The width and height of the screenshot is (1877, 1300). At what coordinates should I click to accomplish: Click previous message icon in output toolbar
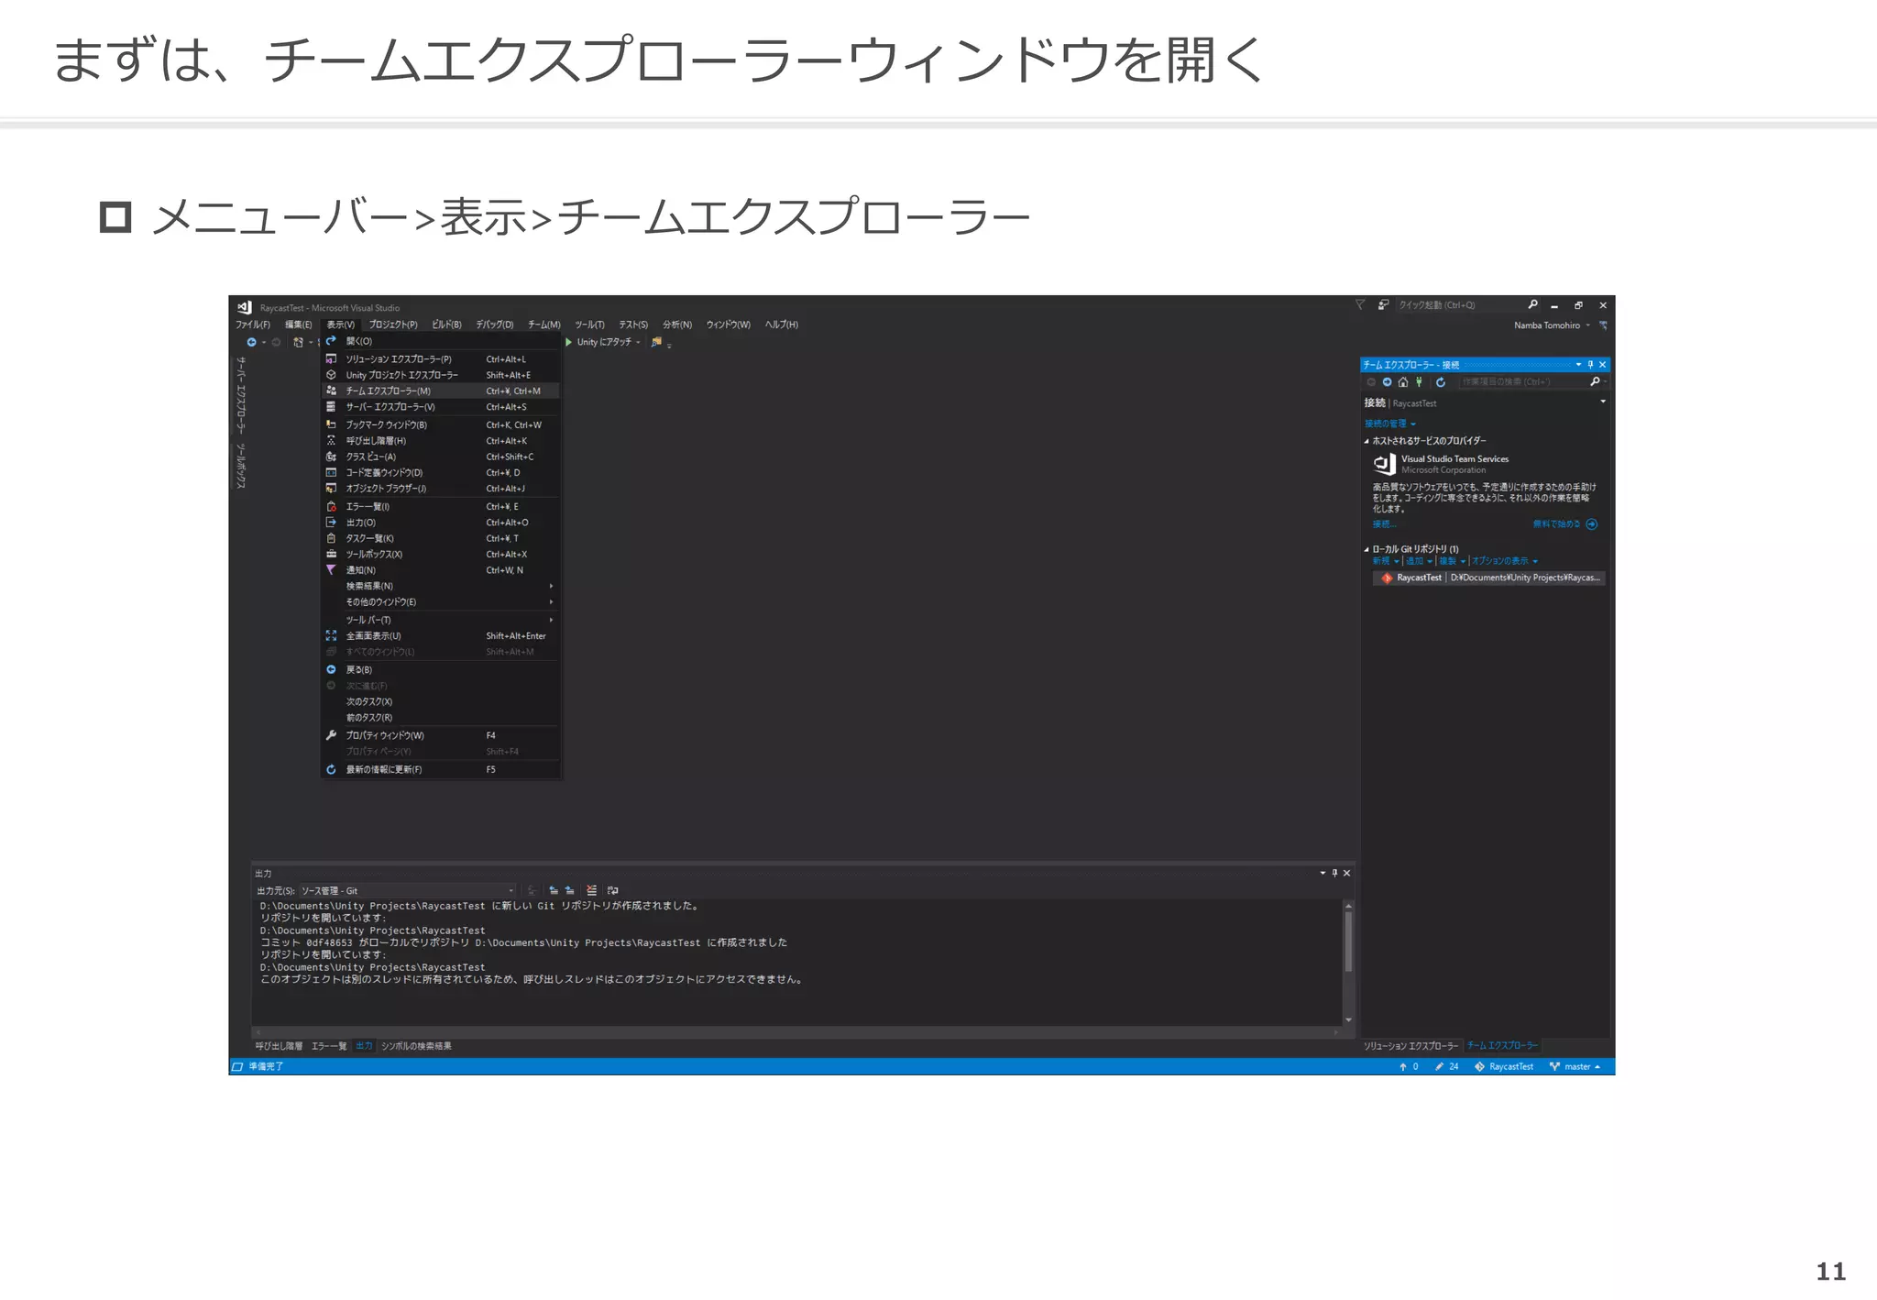[554, 890]
